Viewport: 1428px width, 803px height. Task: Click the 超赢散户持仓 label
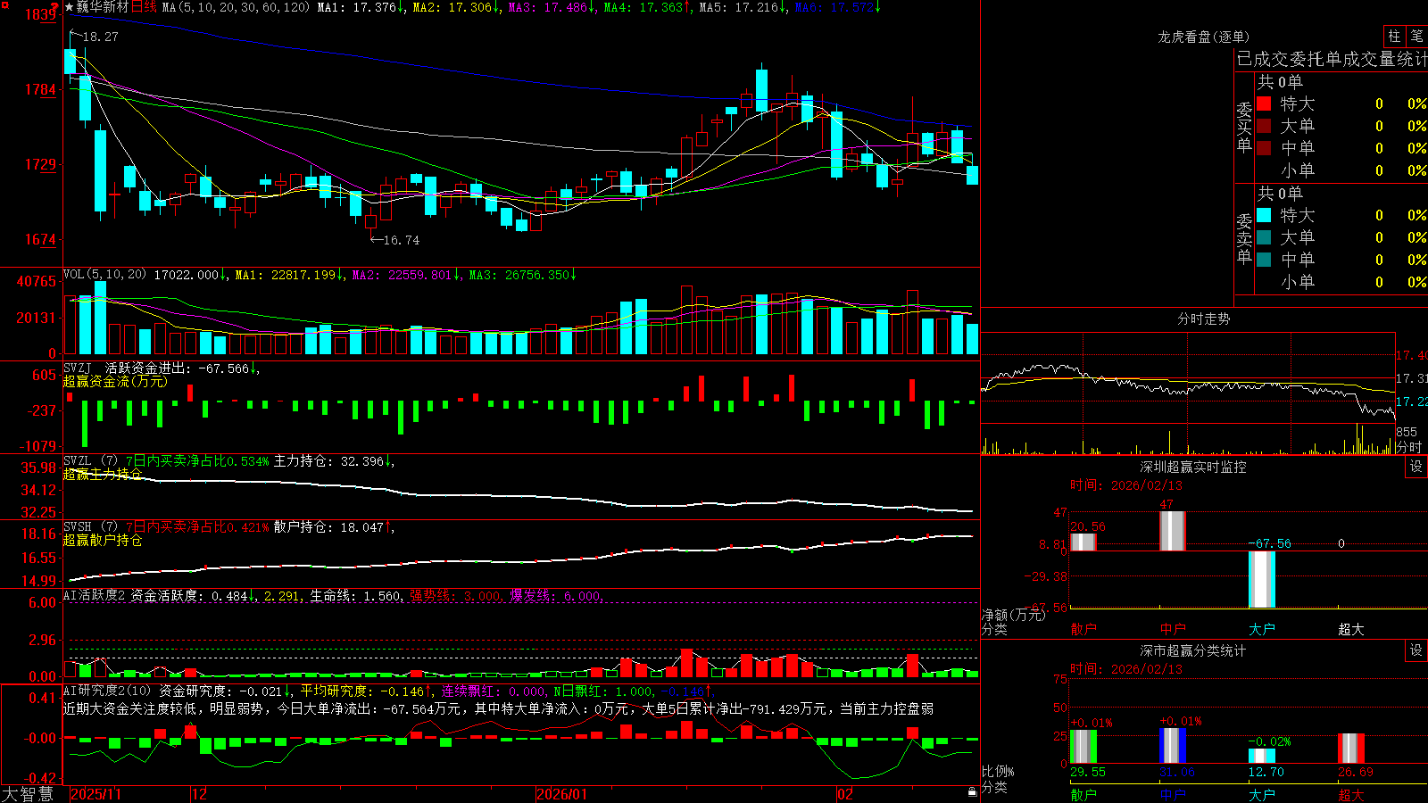coord(103,540)
